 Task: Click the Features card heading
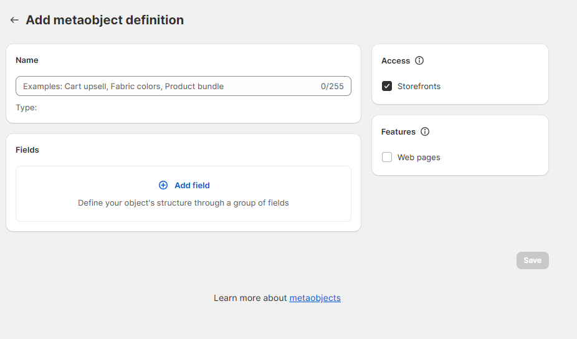pos(398,131)
